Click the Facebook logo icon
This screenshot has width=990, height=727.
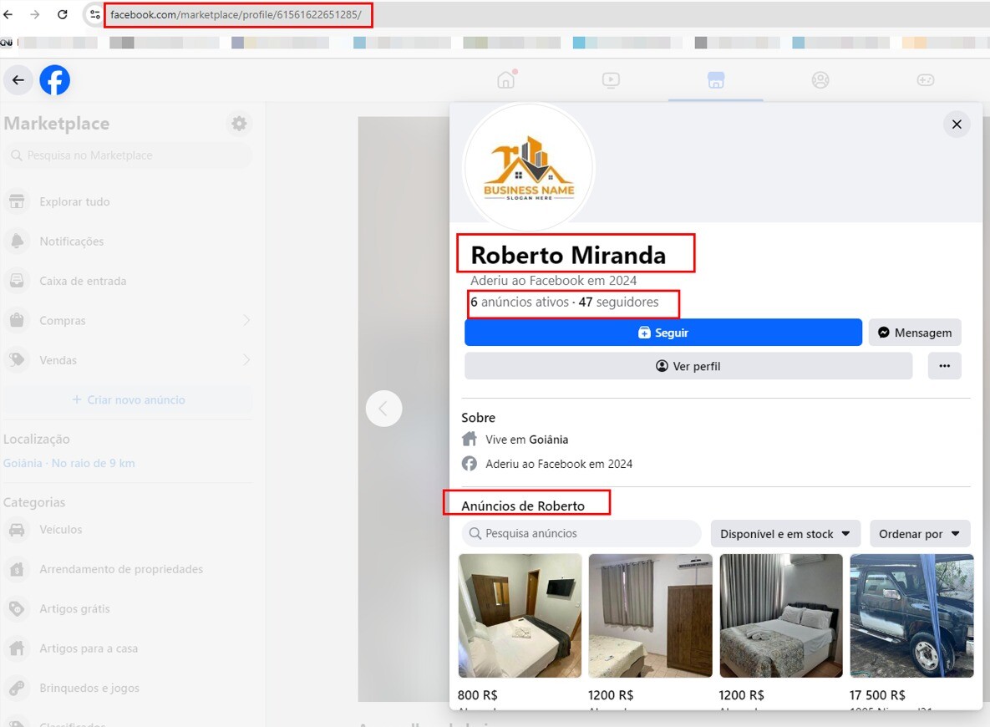point(55,80)
